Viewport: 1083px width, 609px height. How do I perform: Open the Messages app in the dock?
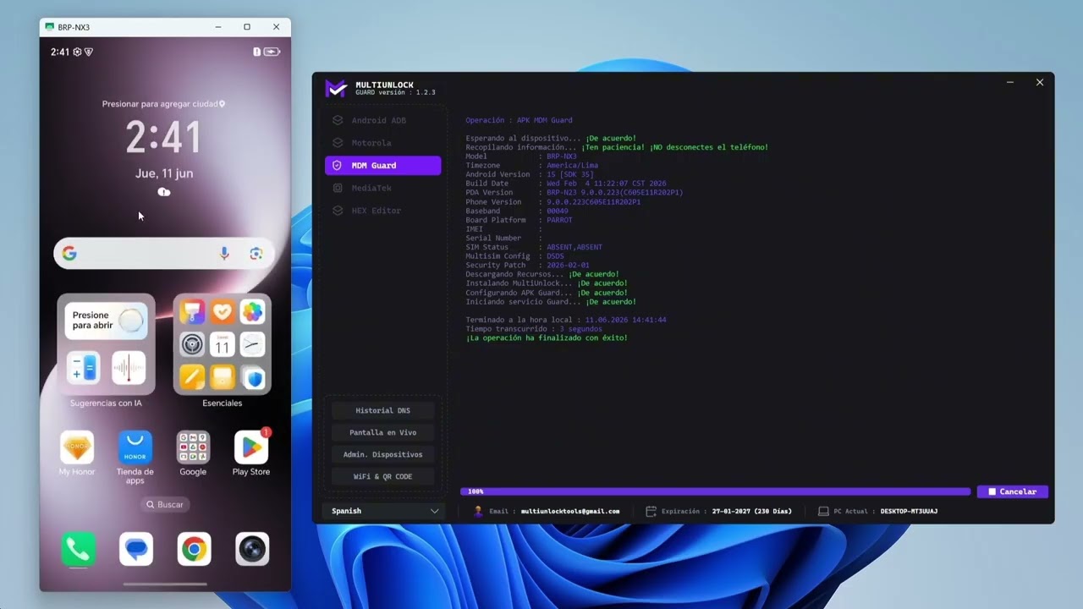coord(135,550)
